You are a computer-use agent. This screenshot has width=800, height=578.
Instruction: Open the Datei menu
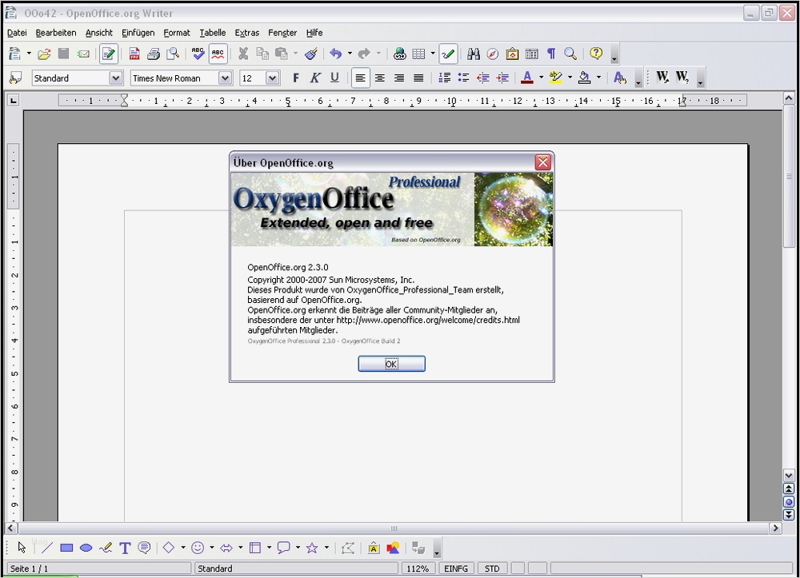(x=17, y=33)
